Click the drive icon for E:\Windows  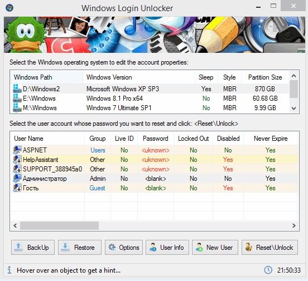pos(17,98)
